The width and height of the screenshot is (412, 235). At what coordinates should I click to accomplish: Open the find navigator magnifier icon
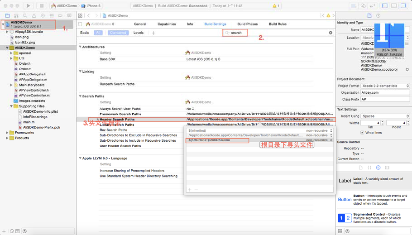(x=25, y=15)
